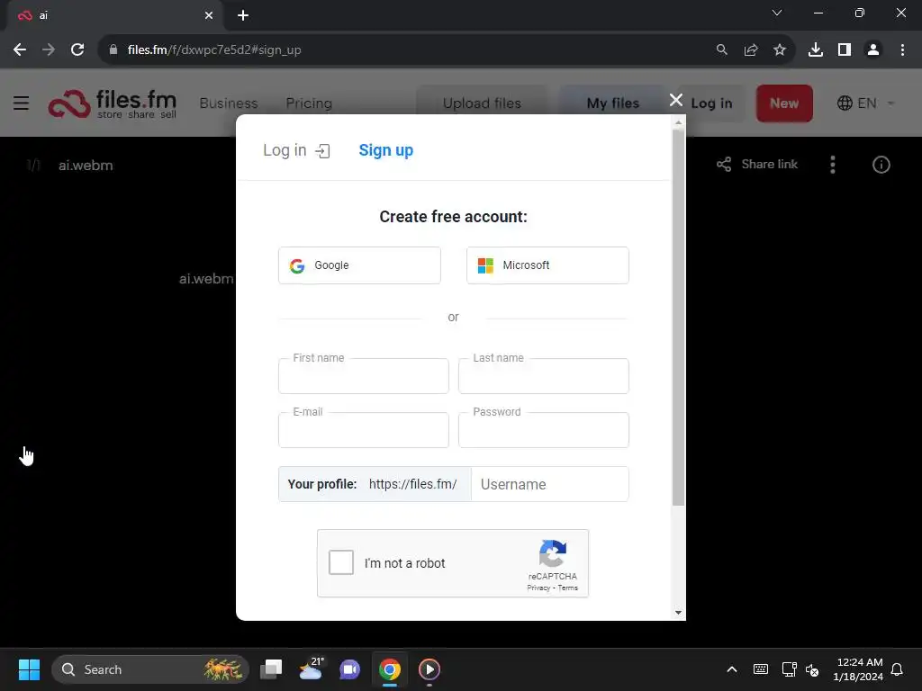Click the red New button

[784, 103]
